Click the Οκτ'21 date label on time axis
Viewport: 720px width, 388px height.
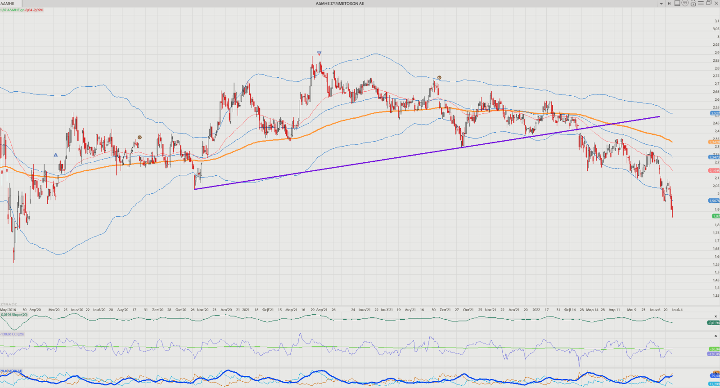(x=468, y=310)
